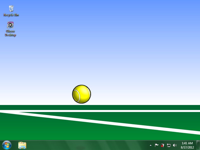Screen dimensions: 200x150
Task: Click the Okozo Desktop label text
Action: 10,33
